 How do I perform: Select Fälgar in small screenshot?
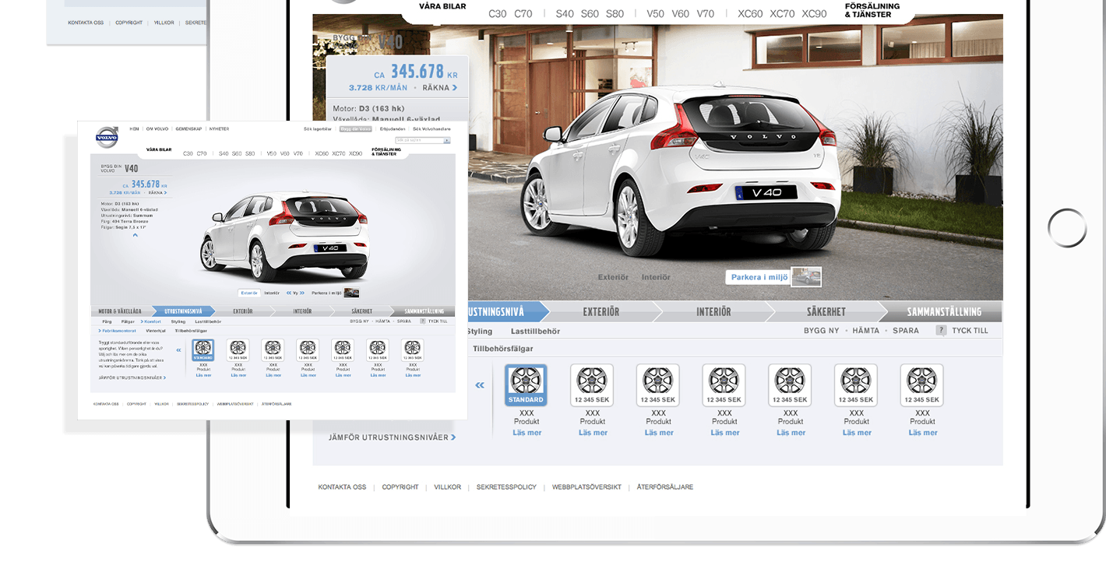(x=128, y=321)
